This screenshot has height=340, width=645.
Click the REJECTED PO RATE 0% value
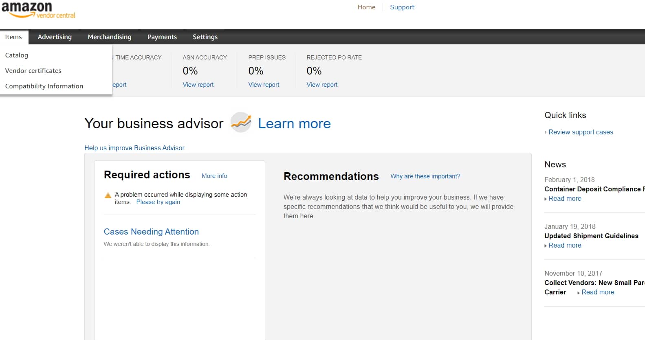coord(314,71)
